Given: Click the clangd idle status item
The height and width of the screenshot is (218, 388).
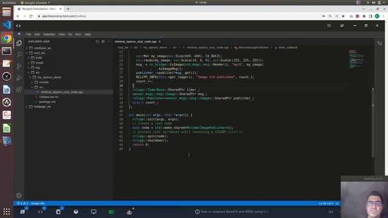Looking at the screenshot, I should coord(38,203).
